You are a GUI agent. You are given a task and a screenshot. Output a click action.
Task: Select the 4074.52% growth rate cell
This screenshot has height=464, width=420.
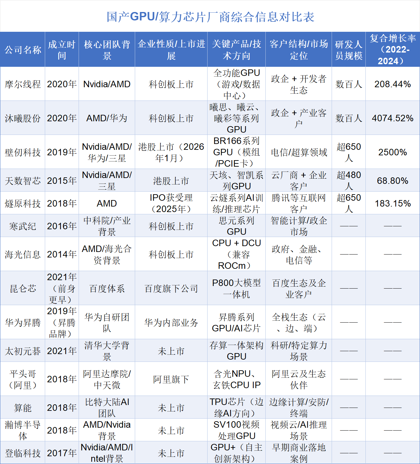click(393, 118)
